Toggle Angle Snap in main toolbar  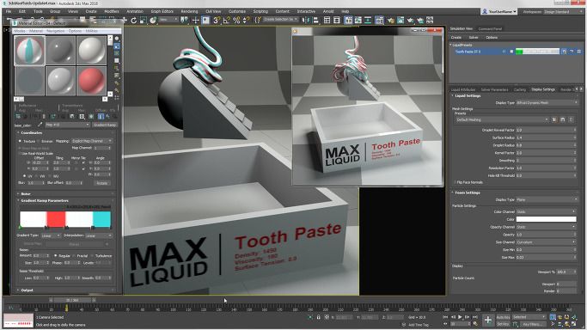tap(226, 21)
